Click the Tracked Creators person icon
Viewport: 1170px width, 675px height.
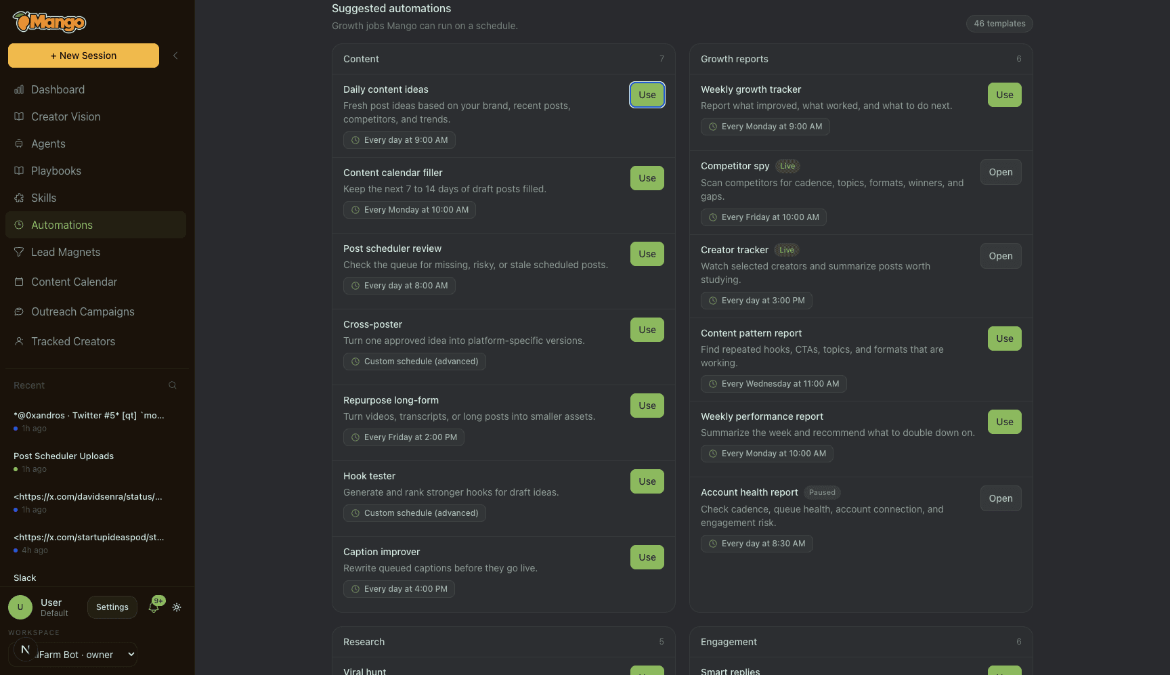tap(19, 341)
